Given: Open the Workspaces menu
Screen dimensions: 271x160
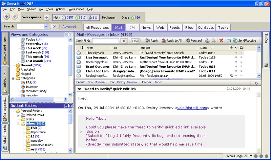Looking at the screenshot, I should coord(76,9).
